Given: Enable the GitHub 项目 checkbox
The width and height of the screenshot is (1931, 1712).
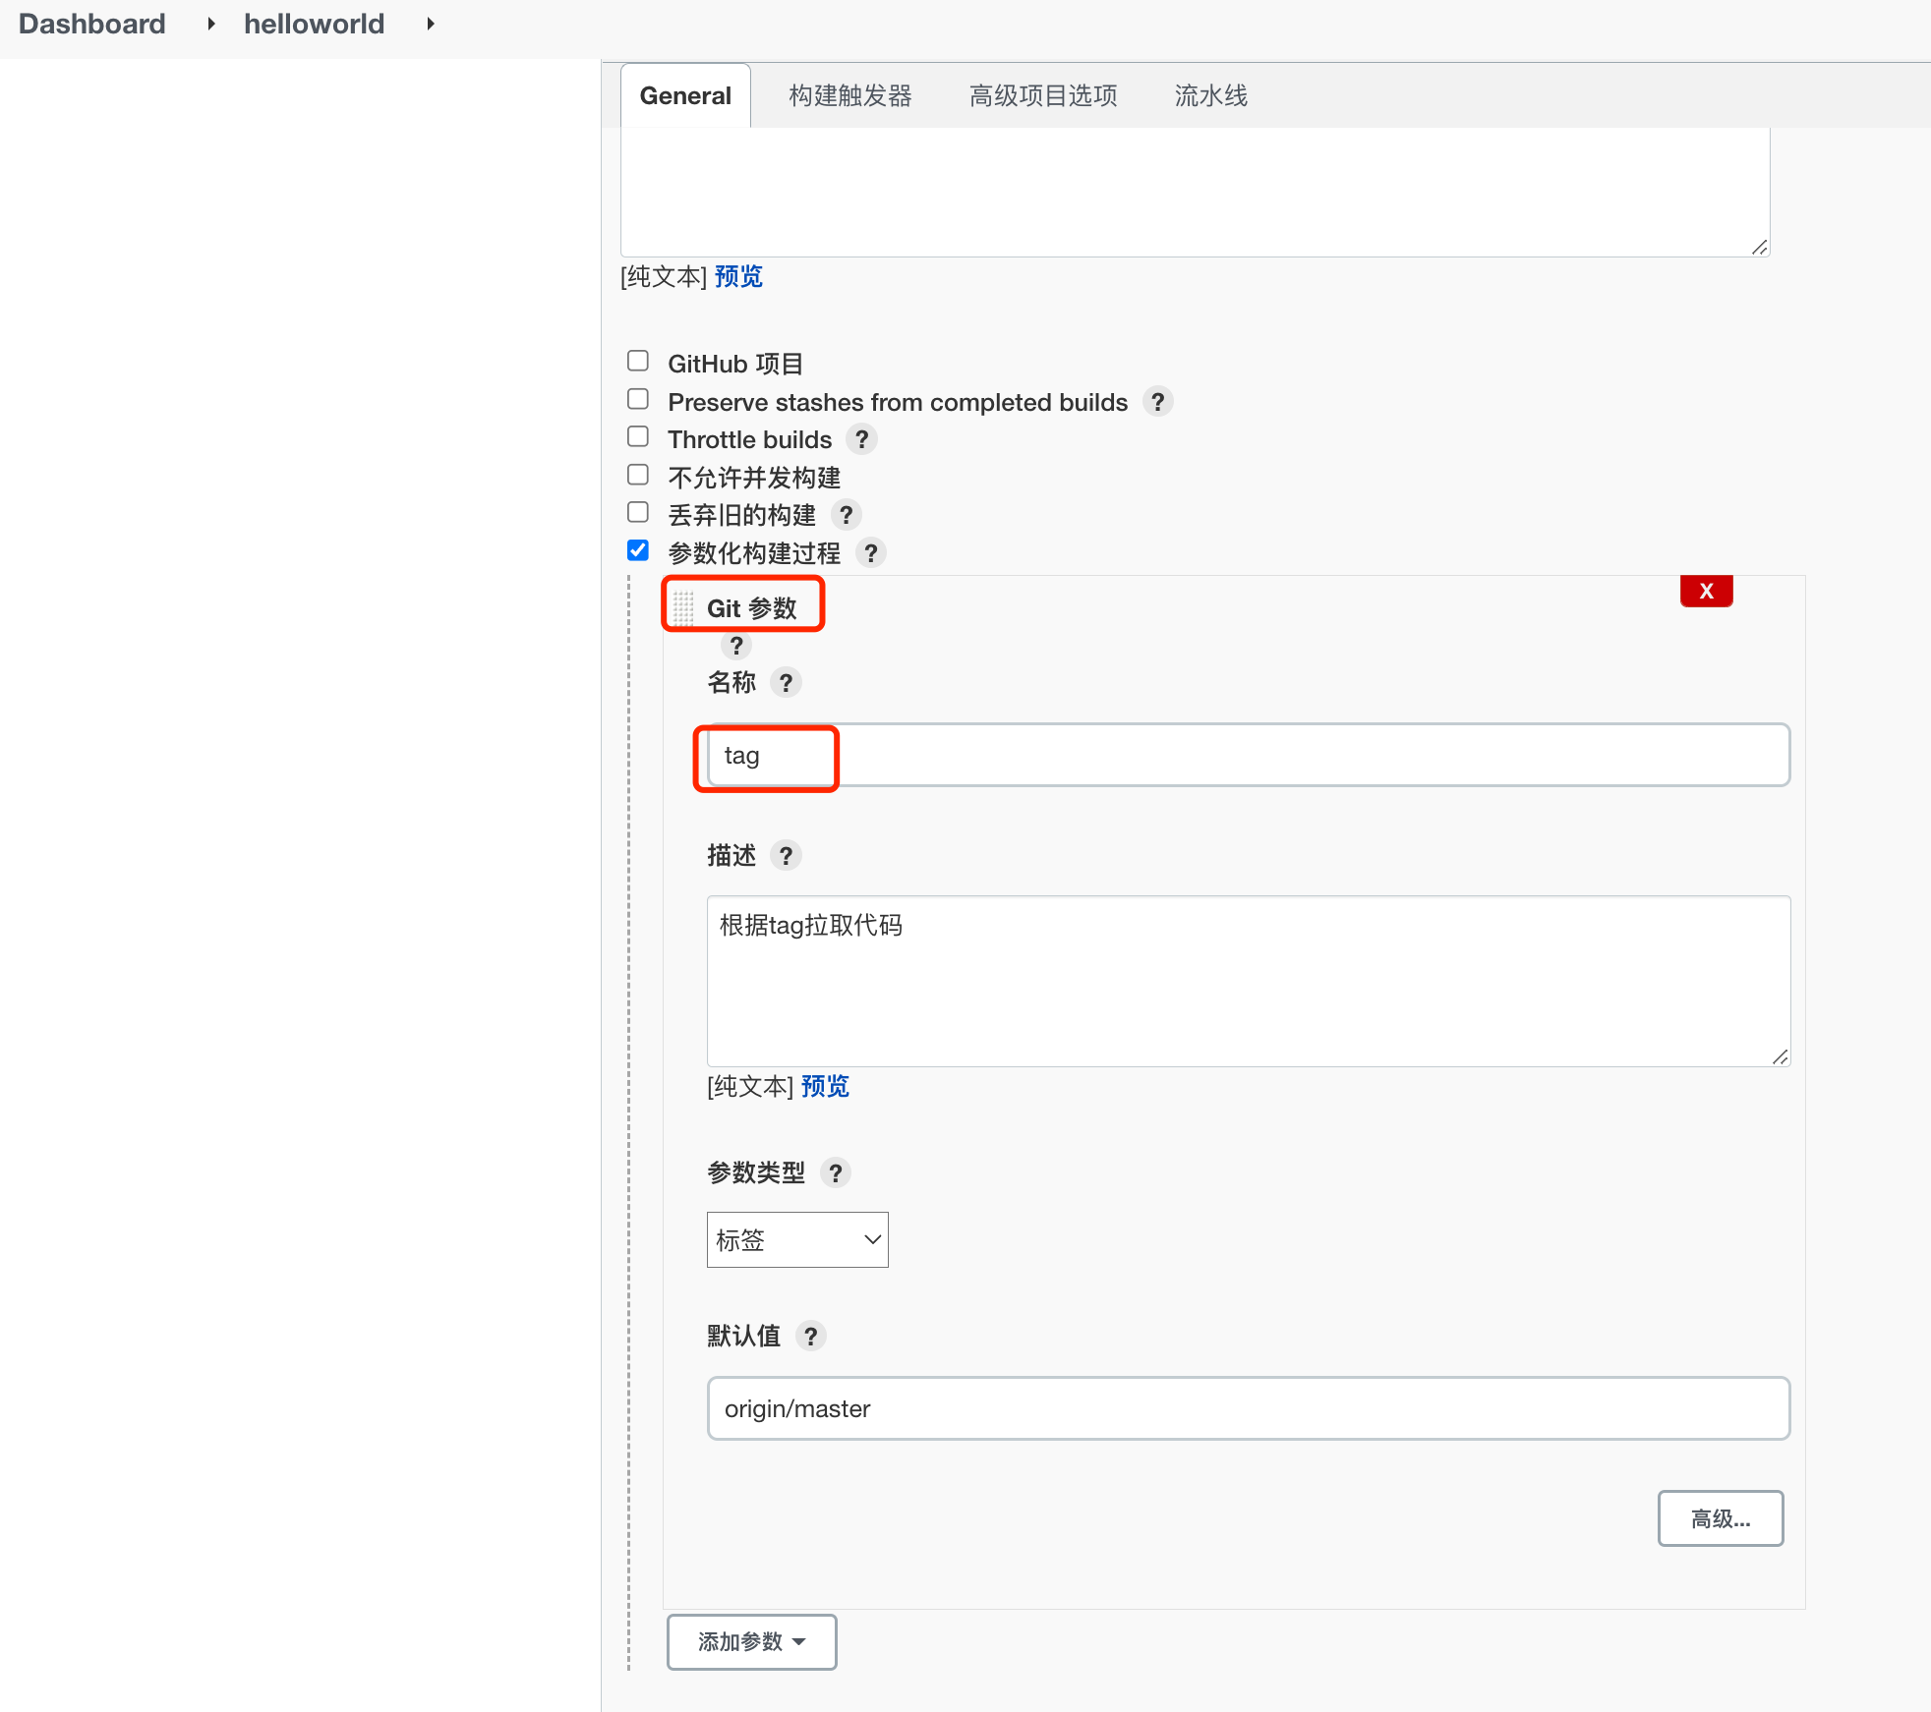Looking at the screenshot, I should [x=638, y=361].
